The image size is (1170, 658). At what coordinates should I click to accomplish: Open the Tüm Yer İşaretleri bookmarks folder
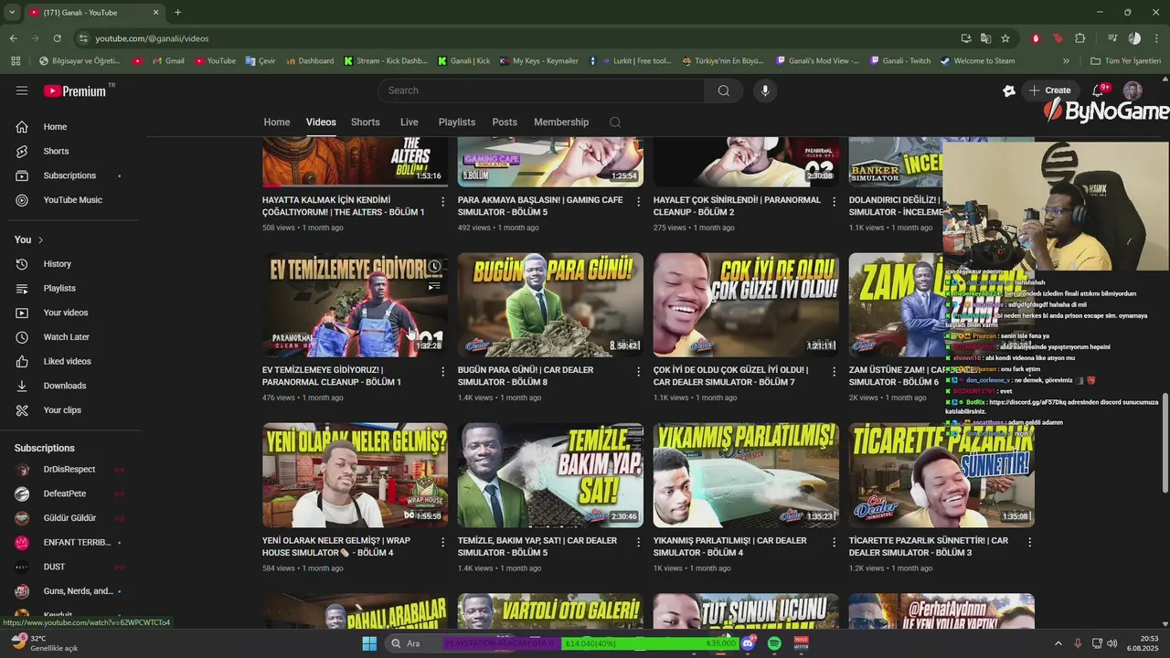point(1127,61)
